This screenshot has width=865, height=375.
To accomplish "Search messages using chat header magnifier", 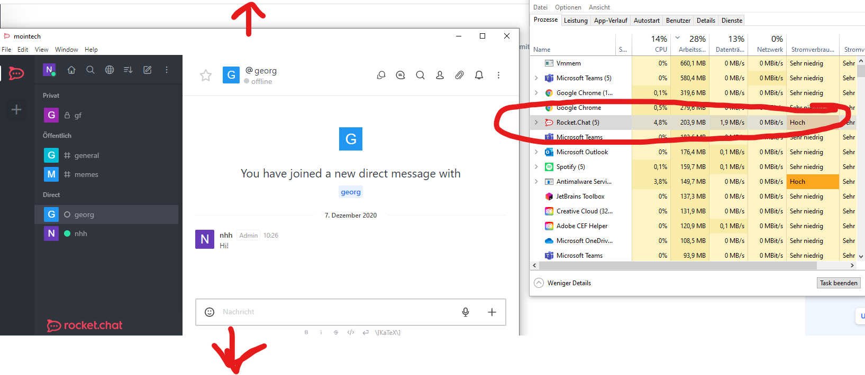I will click(420, 75).
